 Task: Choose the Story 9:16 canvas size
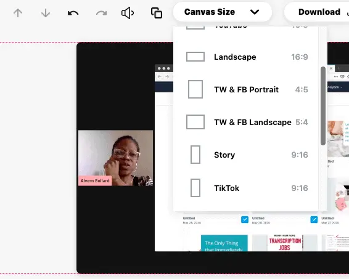click(247, 155)
